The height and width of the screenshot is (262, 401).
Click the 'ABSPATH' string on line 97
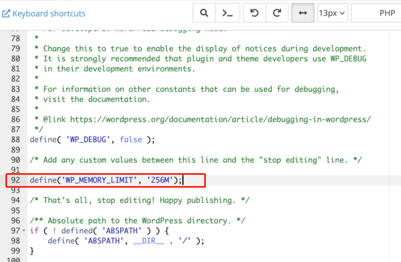(122, 230)
